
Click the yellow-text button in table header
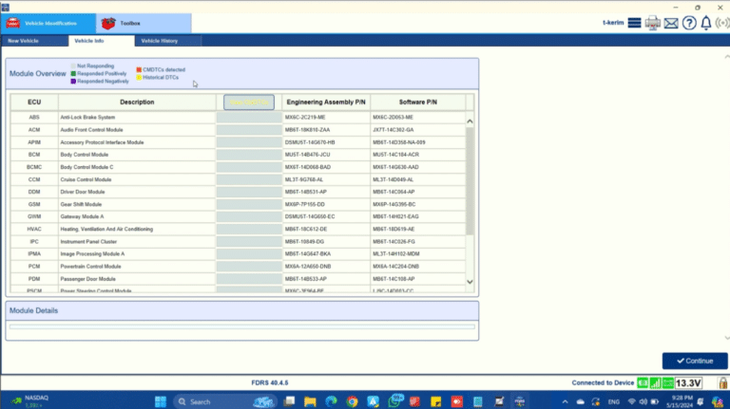[248, 102]
